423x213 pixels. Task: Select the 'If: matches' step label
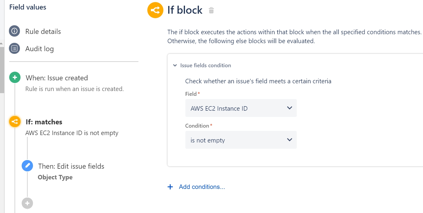[44, 122]
